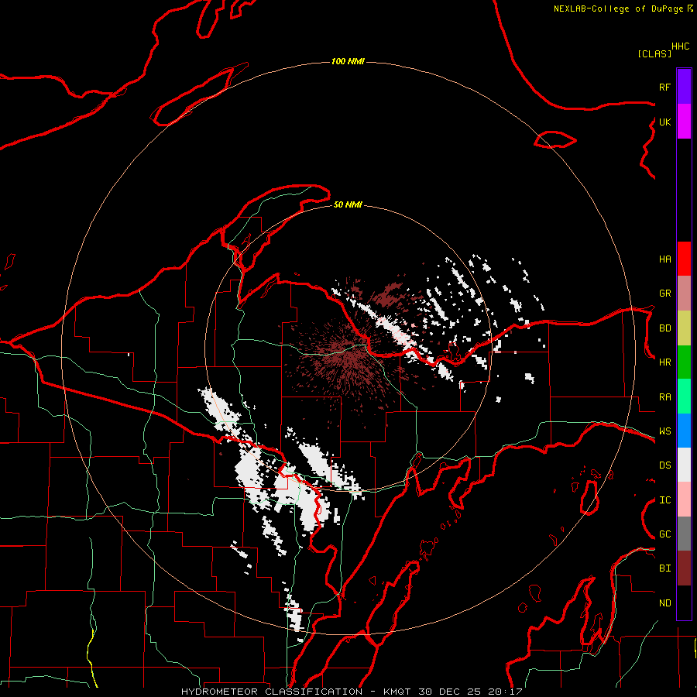Screen dimensions: 697x697
Task: Click the IC legend label
Action: click(x=664, y=500)
